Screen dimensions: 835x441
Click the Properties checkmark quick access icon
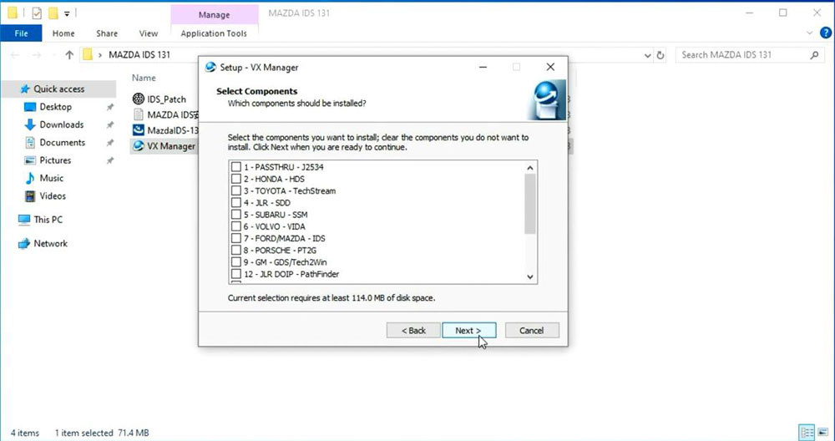[37, 13]
